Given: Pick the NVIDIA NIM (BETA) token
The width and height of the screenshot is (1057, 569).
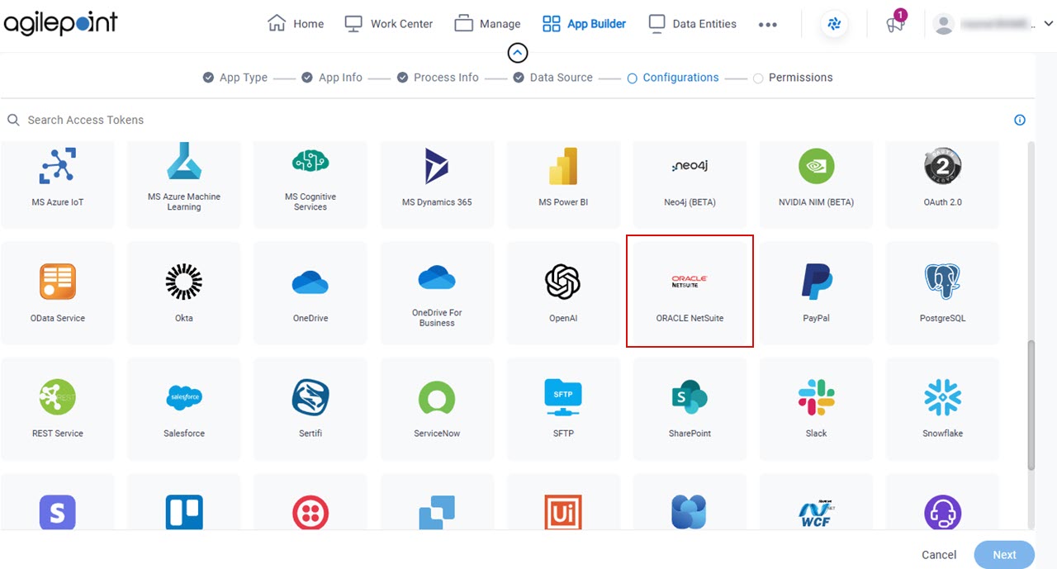Looking at the screenshot, I should pos(816,184).
